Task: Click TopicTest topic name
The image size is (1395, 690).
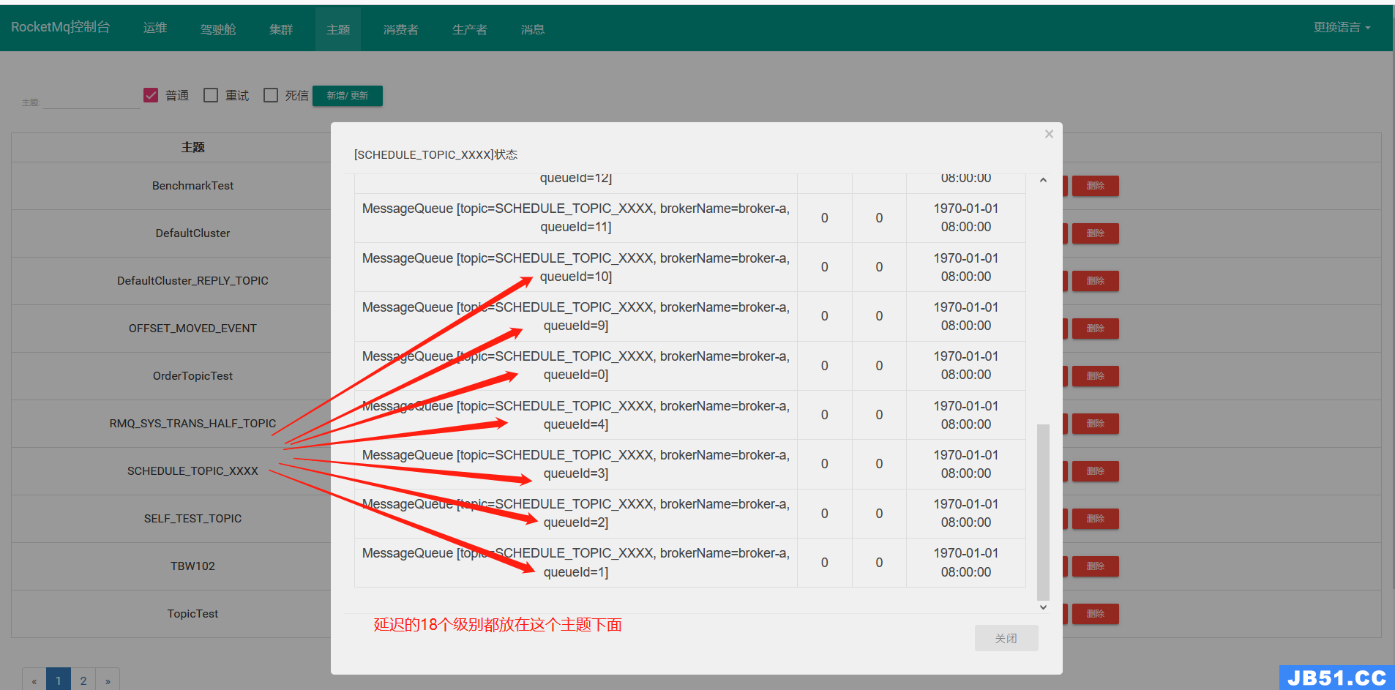Action: 192,614
